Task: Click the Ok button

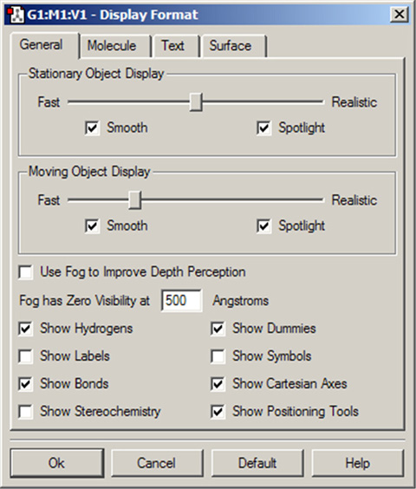Action: (x=57, y=463)
